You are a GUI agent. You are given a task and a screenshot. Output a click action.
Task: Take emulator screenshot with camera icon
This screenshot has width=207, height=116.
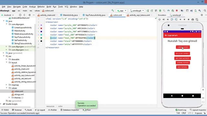[x=193, y=19]
